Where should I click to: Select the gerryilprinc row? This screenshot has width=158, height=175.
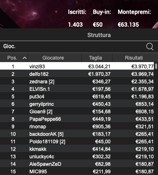pyautogui.click(x=77, y=104)
